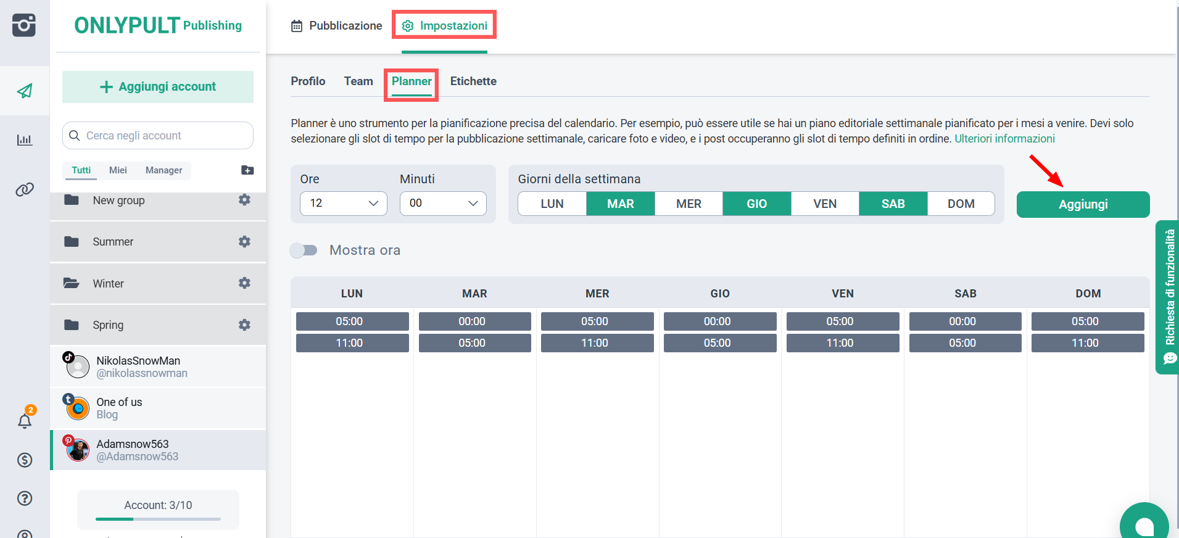Deselect MAR in weekday selector
This screenshot has width=1179, height=538.
[x=620, y=204]
